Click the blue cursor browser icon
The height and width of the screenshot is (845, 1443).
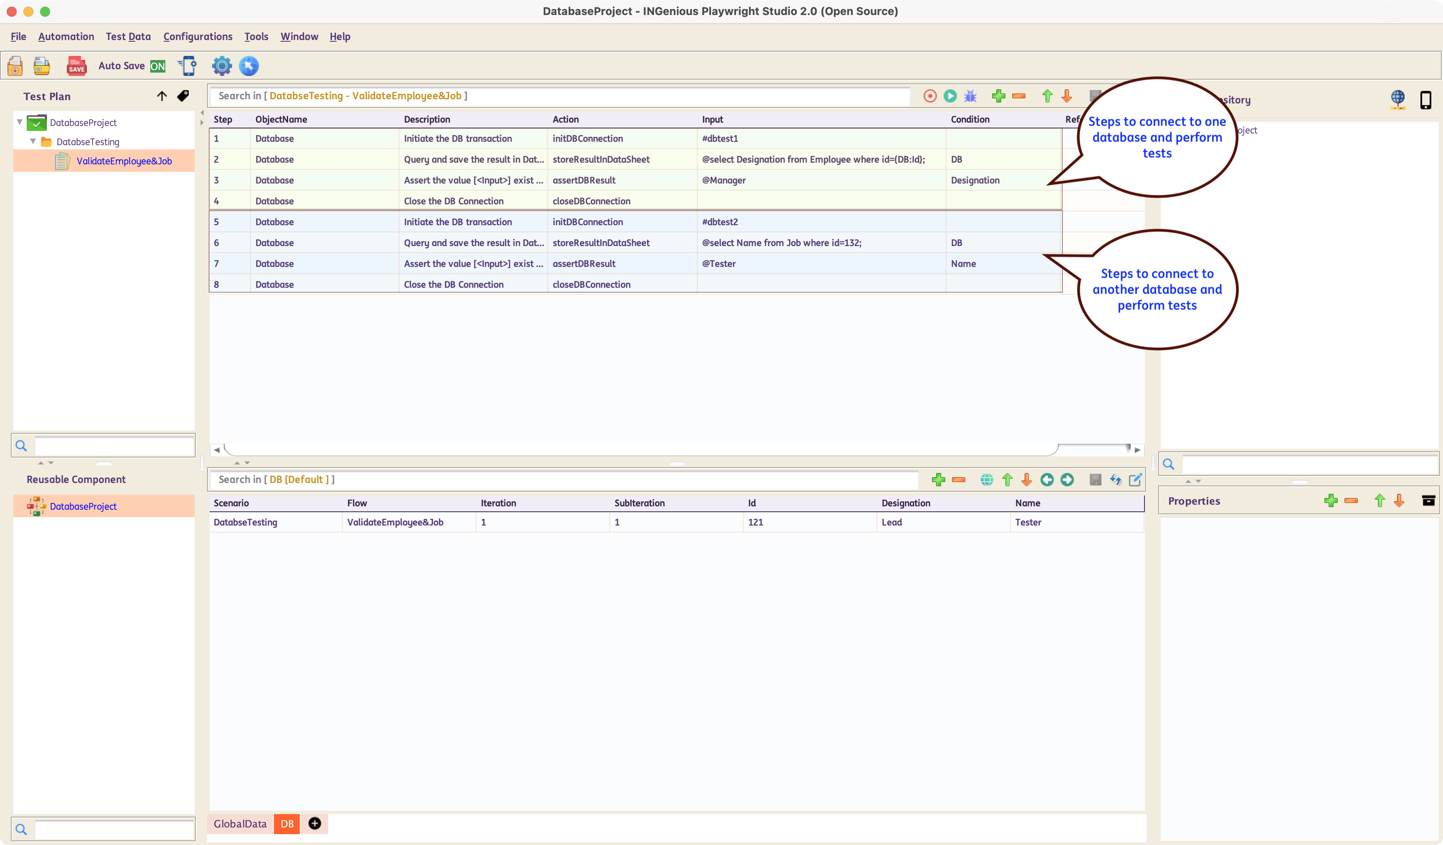(x=248, y=66)
